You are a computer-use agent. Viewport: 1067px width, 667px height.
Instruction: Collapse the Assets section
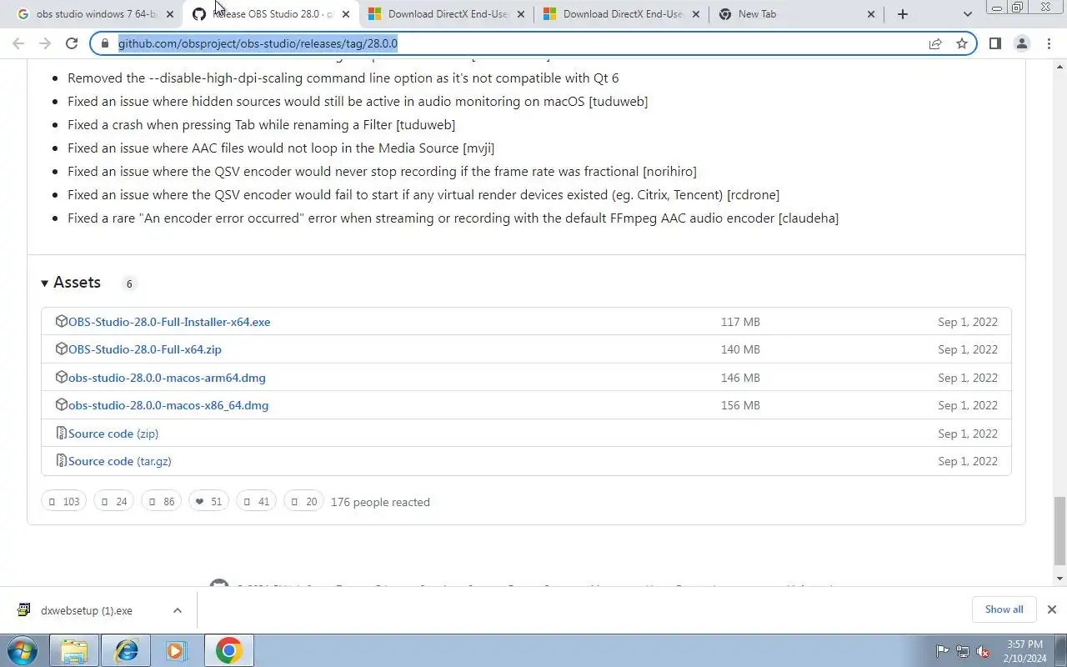(x=71, y=283)
